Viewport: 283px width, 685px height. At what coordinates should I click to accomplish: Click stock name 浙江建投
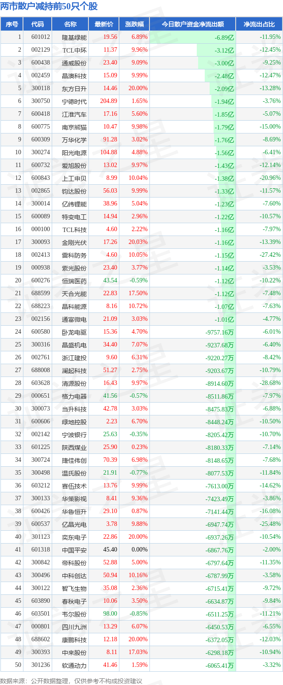point(74,358)
